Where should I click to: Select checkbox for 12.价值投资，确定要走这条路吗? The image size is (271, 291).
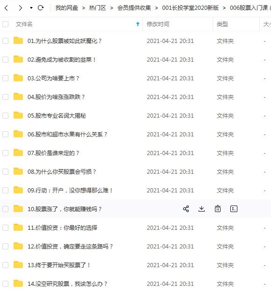(x=6, y=246)
